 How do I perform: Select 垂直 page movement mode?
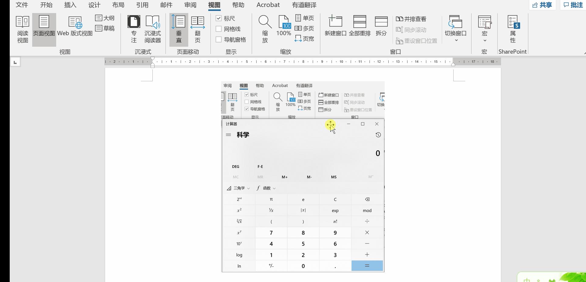[179, 29]
